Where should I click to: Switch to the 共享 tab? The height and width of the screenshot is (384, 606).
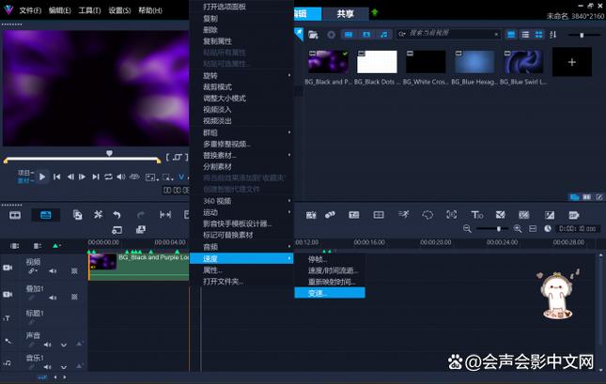pyautogui.click(x=345, y=14)
